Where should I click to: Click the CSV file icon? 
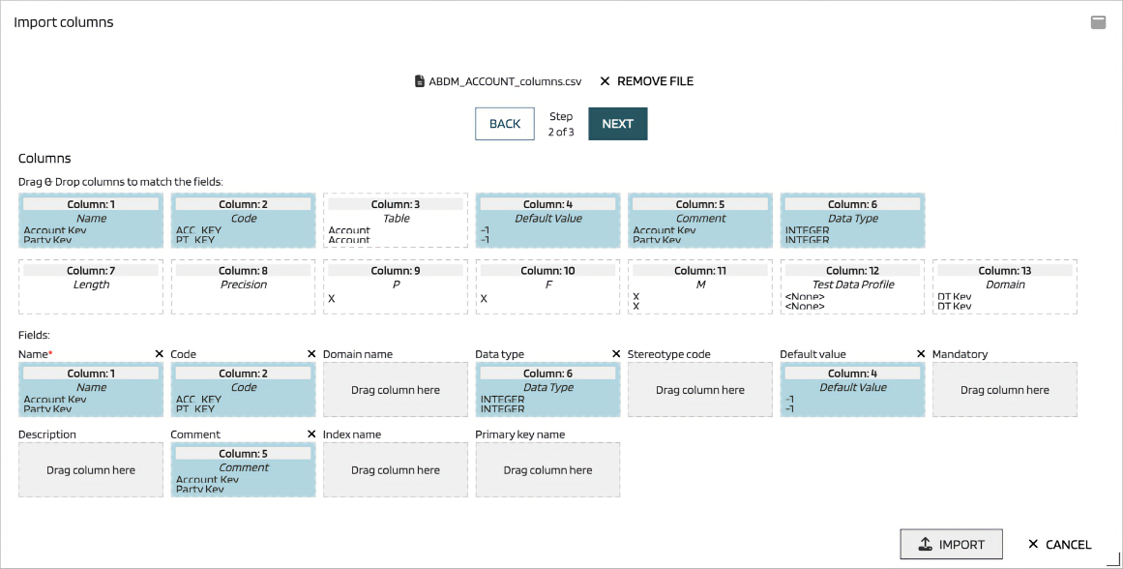point(419,81)
